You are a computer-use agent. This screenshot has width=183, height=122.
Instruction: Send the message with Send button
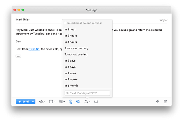point(23,102)
